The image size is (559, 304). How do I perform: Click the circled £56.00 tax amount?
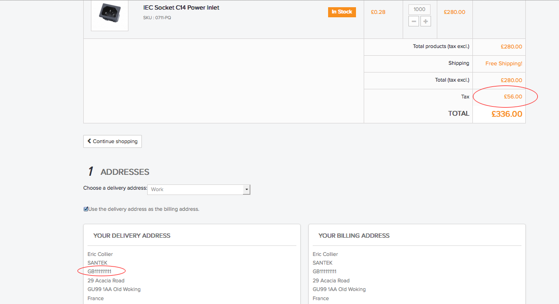513,97
